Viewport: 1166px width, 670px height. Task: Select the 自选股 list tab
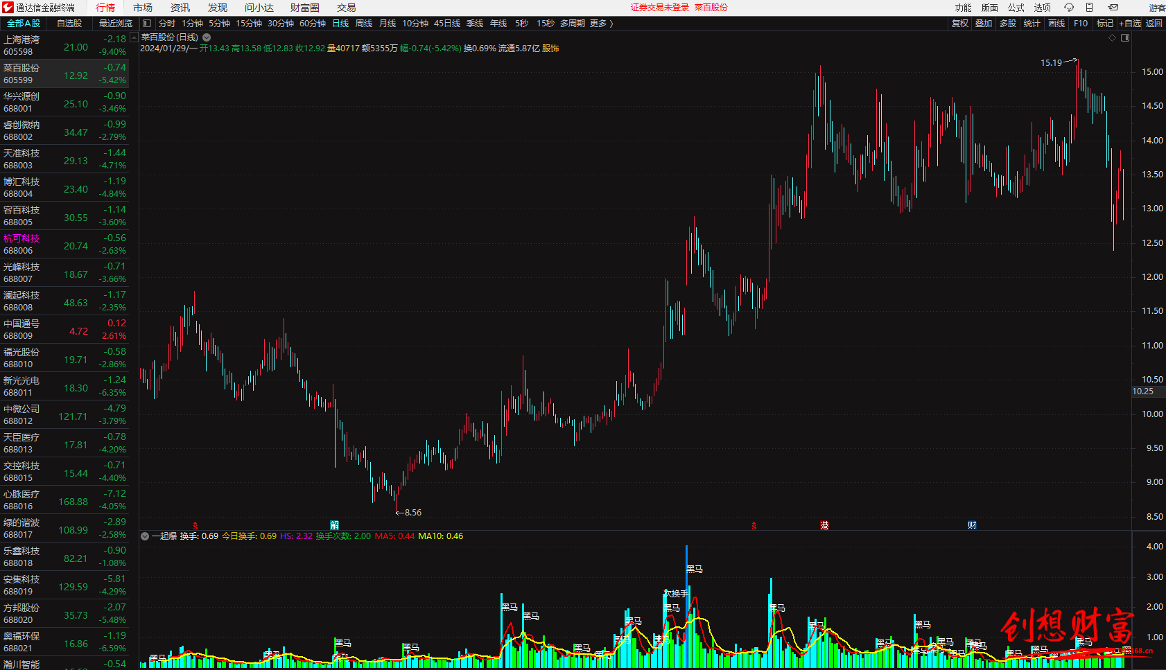[x=69, y=24]
